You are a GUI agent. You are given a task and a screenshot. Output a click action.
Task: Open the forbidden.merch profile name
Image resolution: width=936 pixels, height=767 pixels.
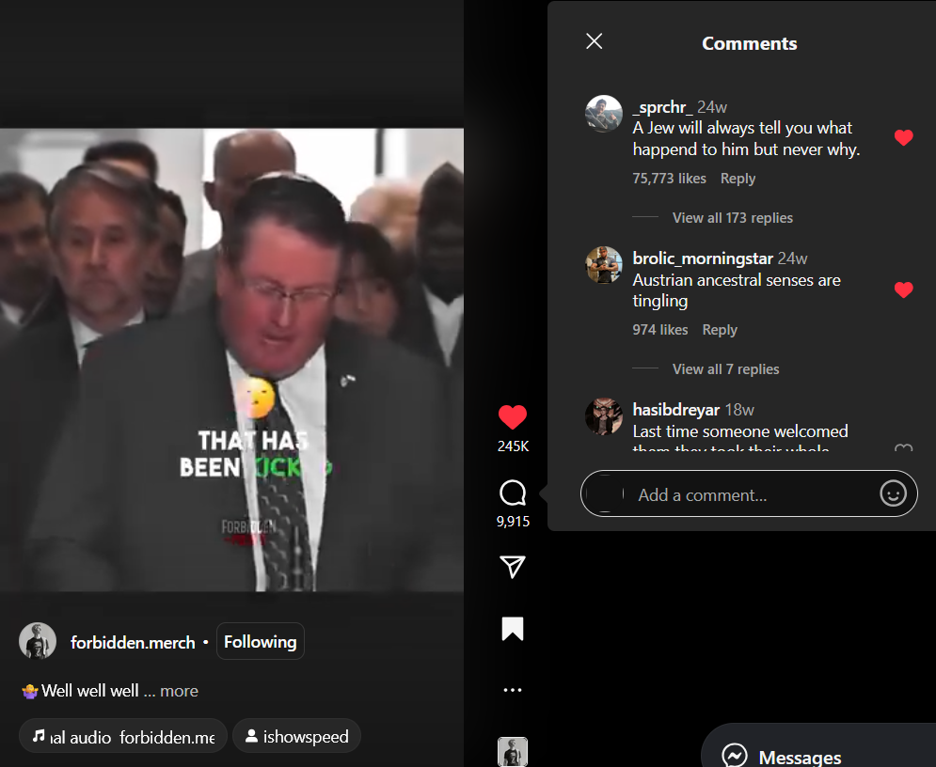tap(133, 642)
